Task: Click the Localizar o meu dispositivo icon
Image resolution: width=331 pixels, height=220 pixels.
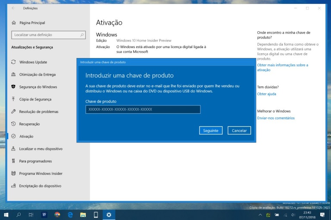Action: (13, 149)
